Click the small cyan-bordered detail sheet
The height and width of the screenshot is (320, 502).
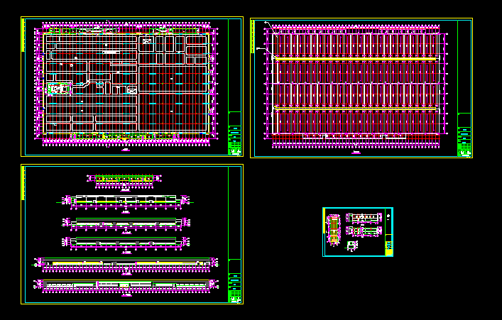357,232
